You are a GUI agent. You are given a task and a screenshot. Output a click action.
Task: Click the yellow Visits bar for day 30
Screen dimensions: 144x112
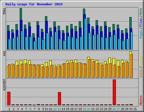(x=130, y=53)
